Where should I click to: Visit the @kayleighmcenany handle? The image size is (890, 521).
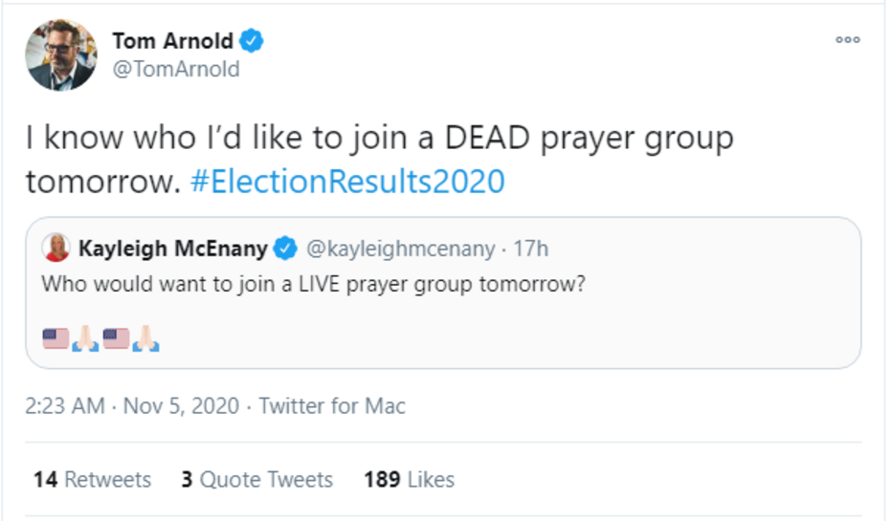tap(400, 250)
